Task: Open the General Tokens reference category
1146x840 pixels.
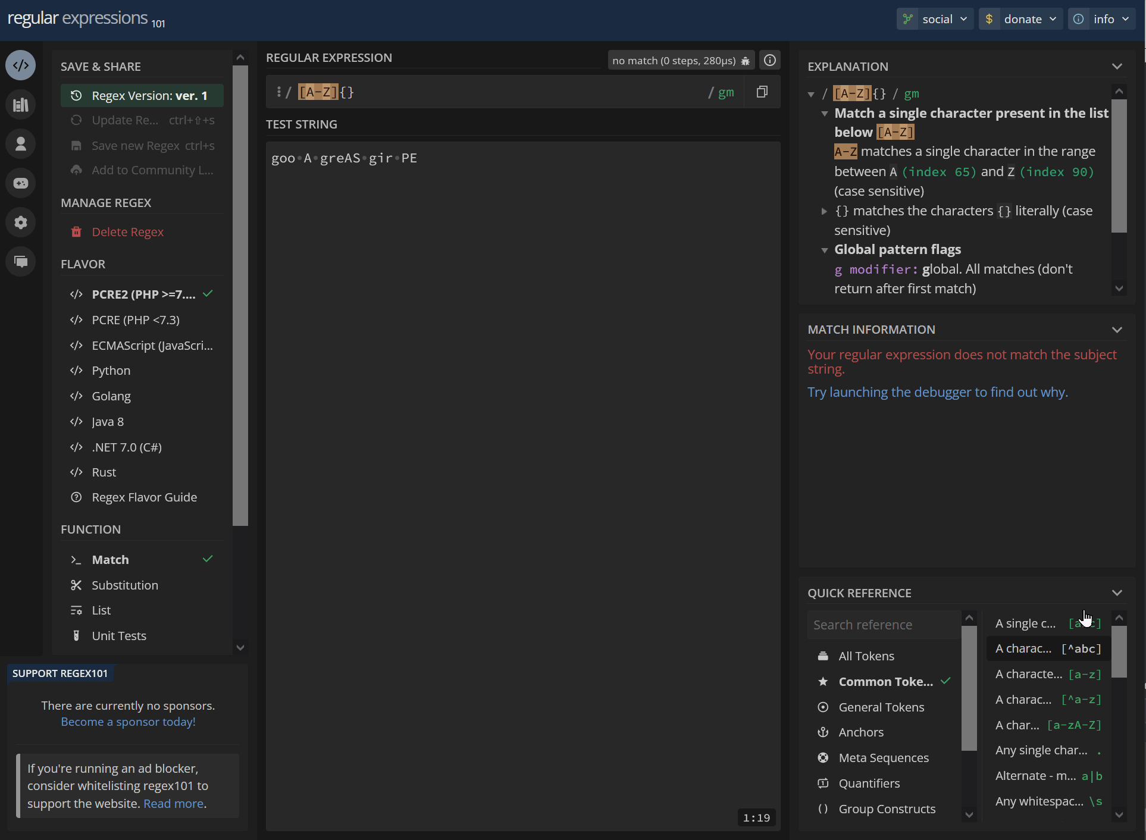Action: (884, 707)
